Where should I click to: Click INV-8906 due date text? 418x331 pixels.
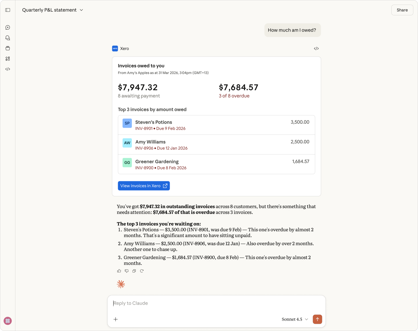tap(161, 148)
